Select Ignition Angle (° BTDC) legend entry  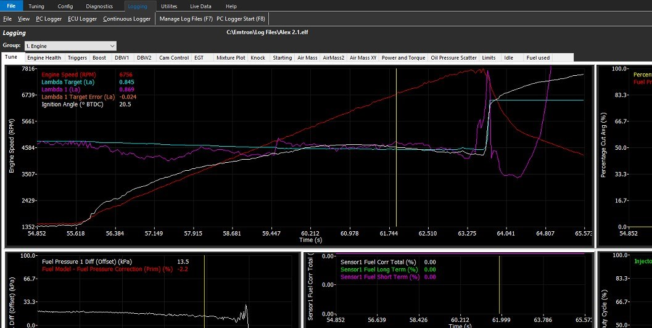72,104
